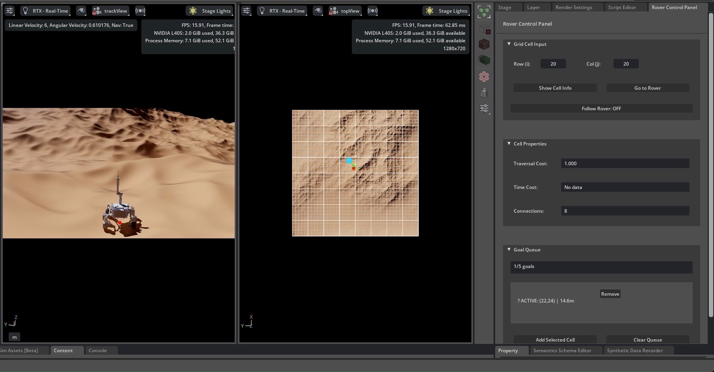This screenshot has height=372, width=714.
Task: Open the RTX - Real-Time renderer menu
Action: (x=45, y=11)
